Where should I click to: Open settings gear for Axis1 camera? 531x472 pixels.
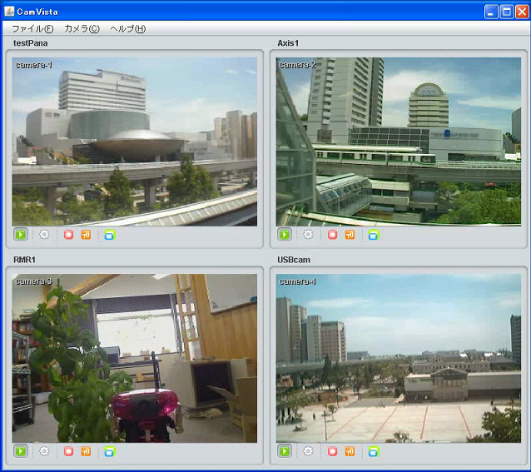(308, 235)
